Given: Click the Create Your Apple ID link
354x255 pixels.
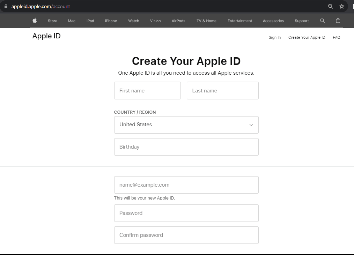Looking at the screenshot, I should tap(307, 37).
